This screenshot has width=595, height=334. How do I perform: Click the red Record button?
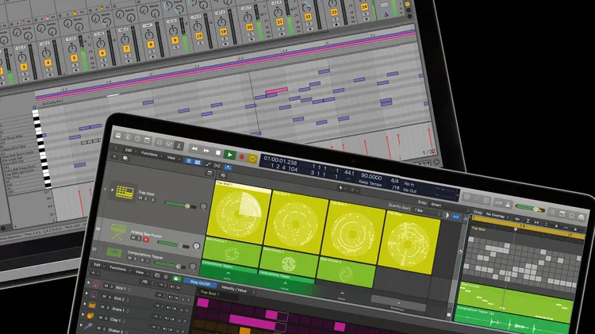tap(241, 156)
